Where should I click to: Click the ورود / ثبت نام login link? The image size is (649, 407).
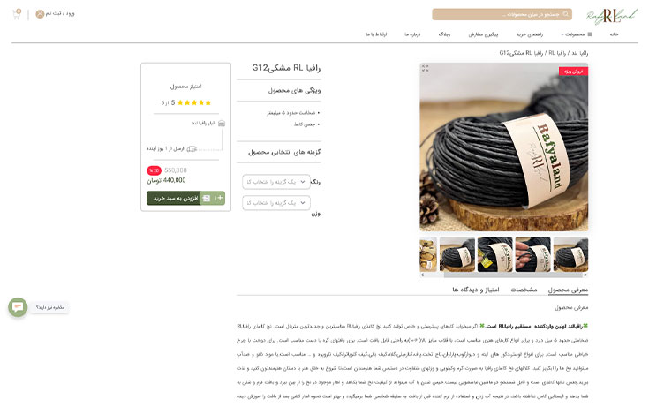[x=60, y=13]
